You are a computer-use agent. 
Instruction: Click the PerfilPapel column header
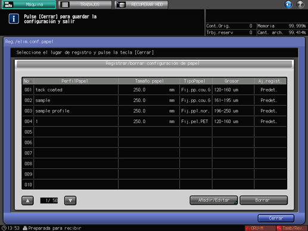[76, 81]
